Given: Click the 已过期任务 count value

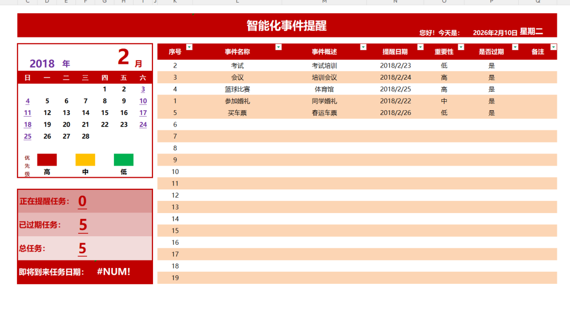Looking at the screenshot, I should pyautogui.click(x=83, y=225).
